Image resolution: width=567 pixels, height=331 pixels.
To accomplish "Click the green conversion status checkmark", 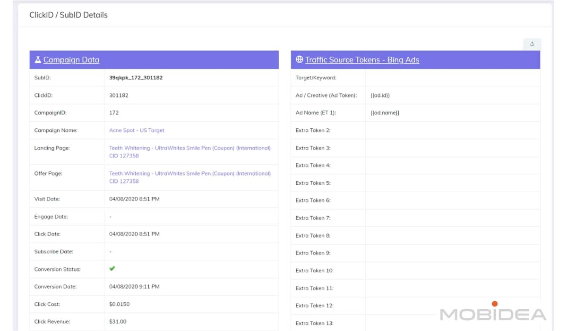I will [112, 269].
